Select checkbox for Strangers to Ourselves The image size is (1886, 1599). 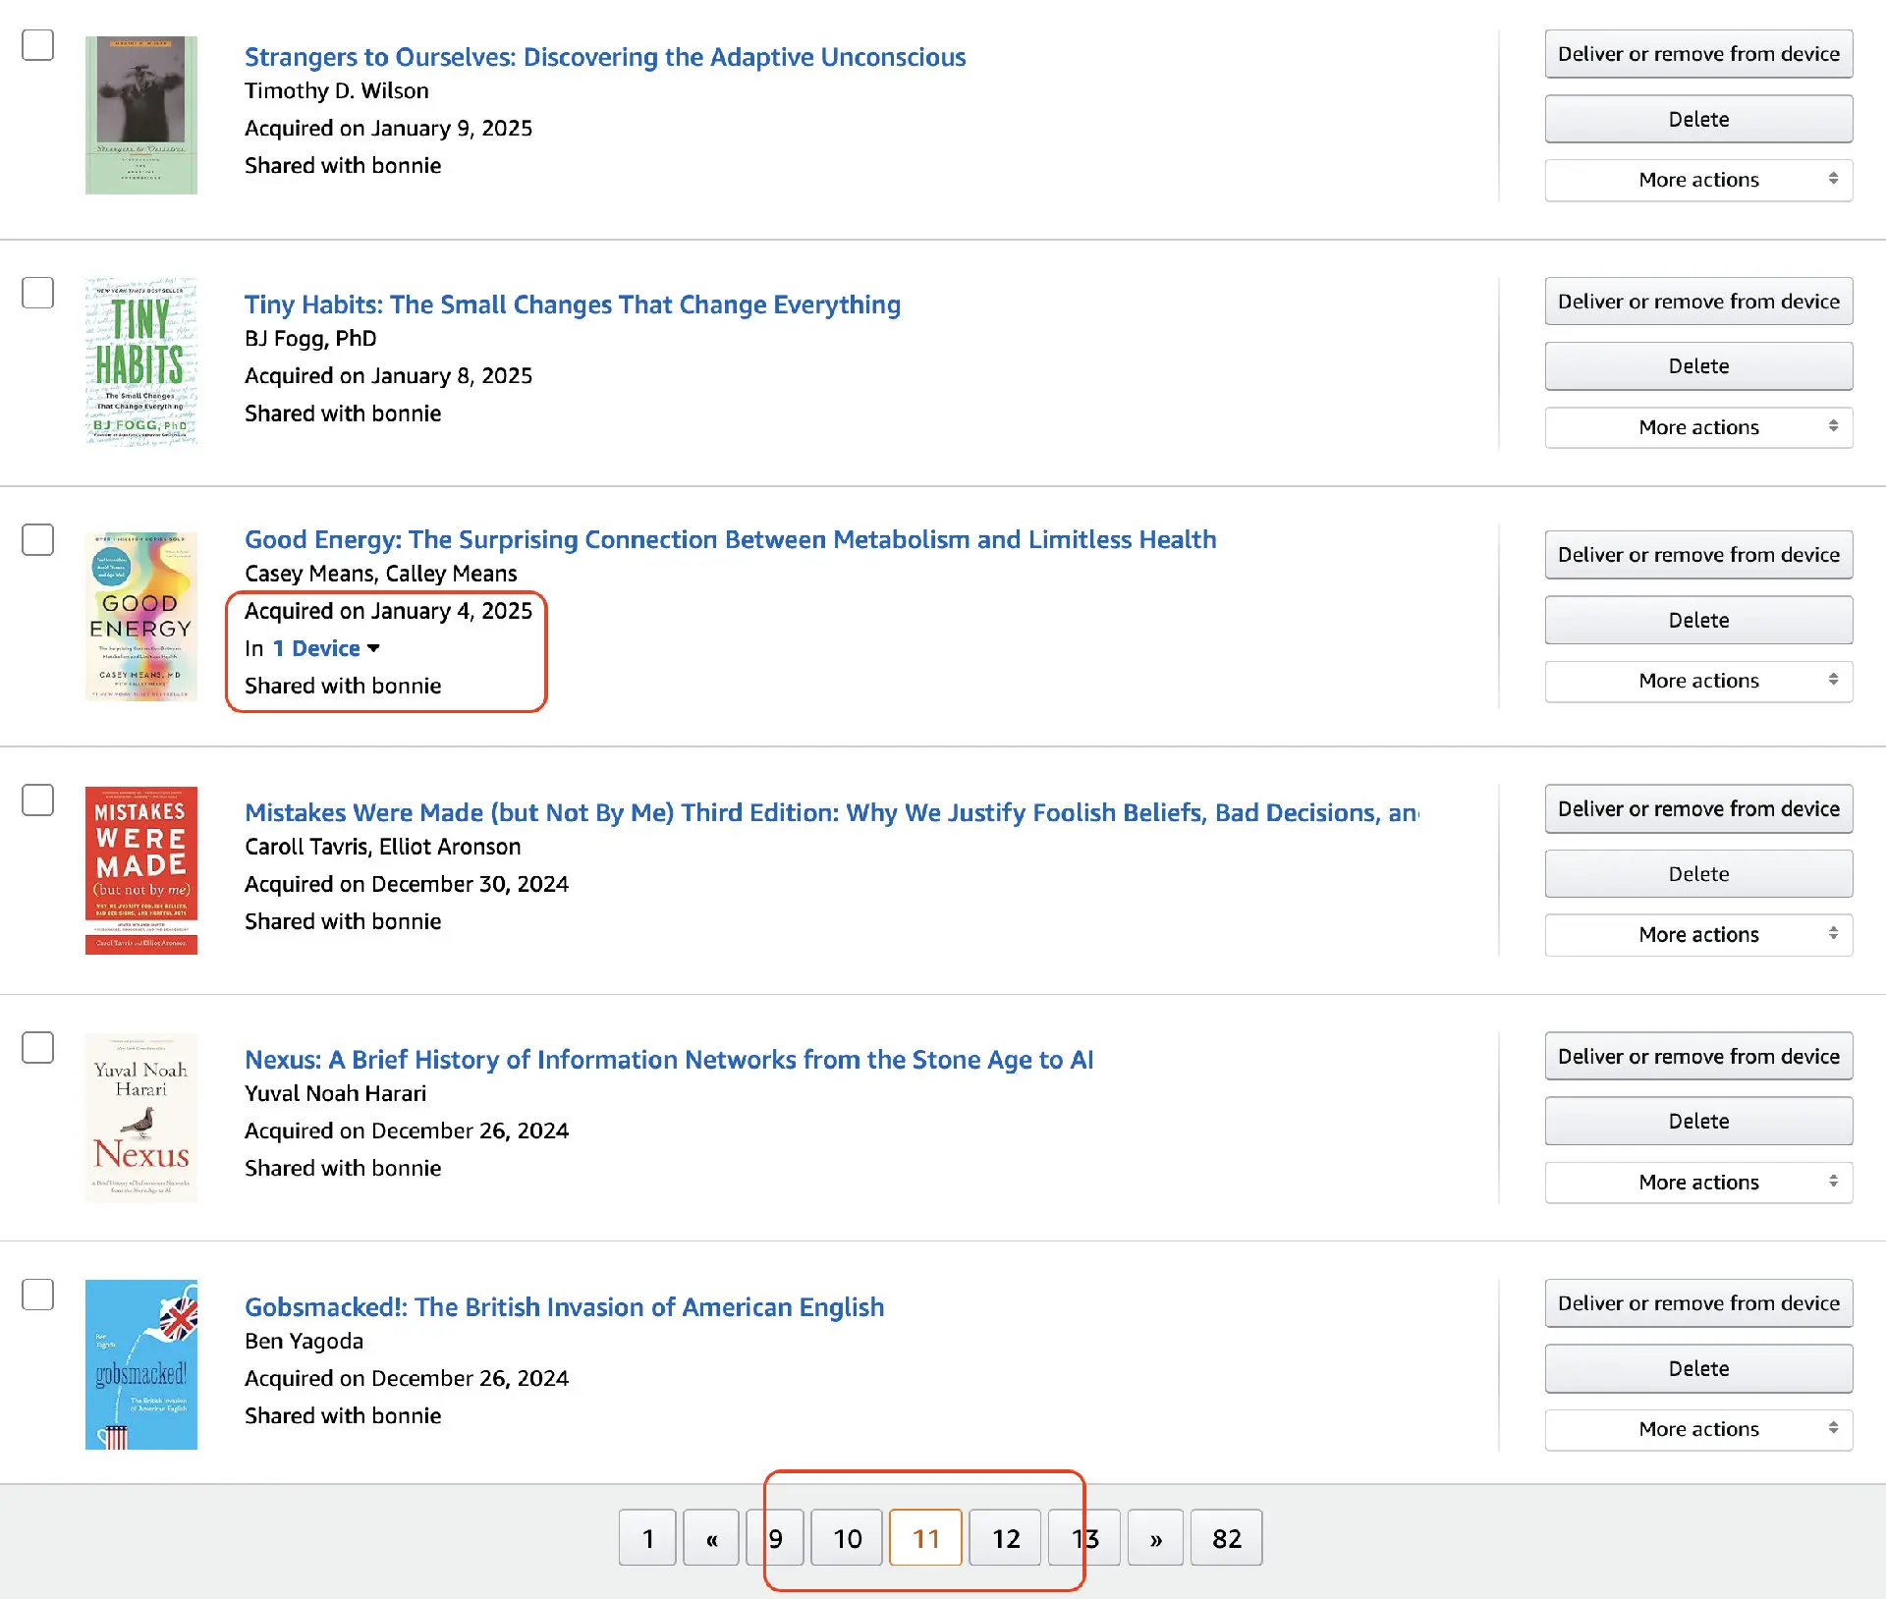[38, 45]
